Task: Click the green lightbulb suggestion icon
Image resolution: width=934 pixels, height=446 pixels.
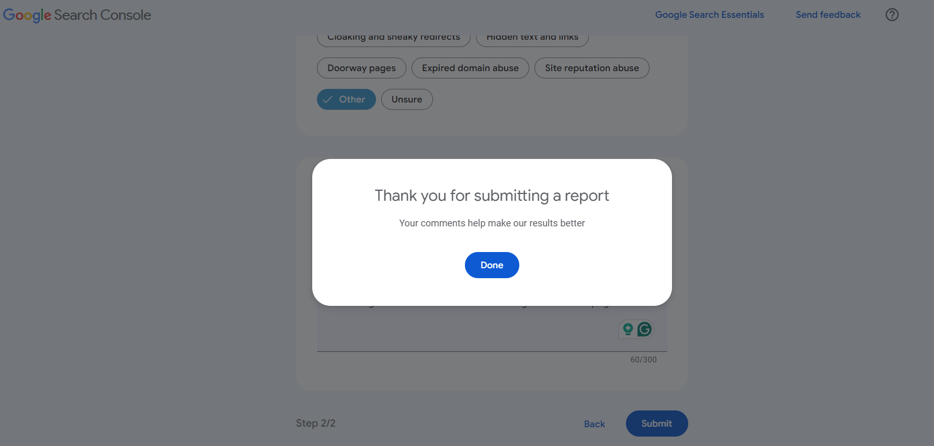Action: point(628,329)
